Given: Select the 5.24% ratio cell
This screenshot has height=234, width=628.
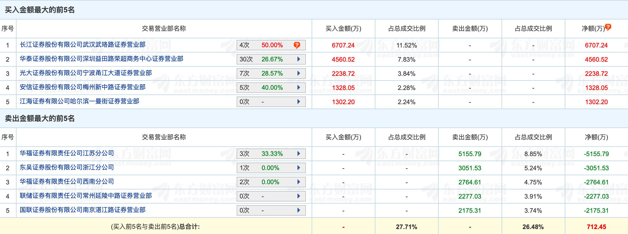Looking at the screenshot, I should coord(533,168).
